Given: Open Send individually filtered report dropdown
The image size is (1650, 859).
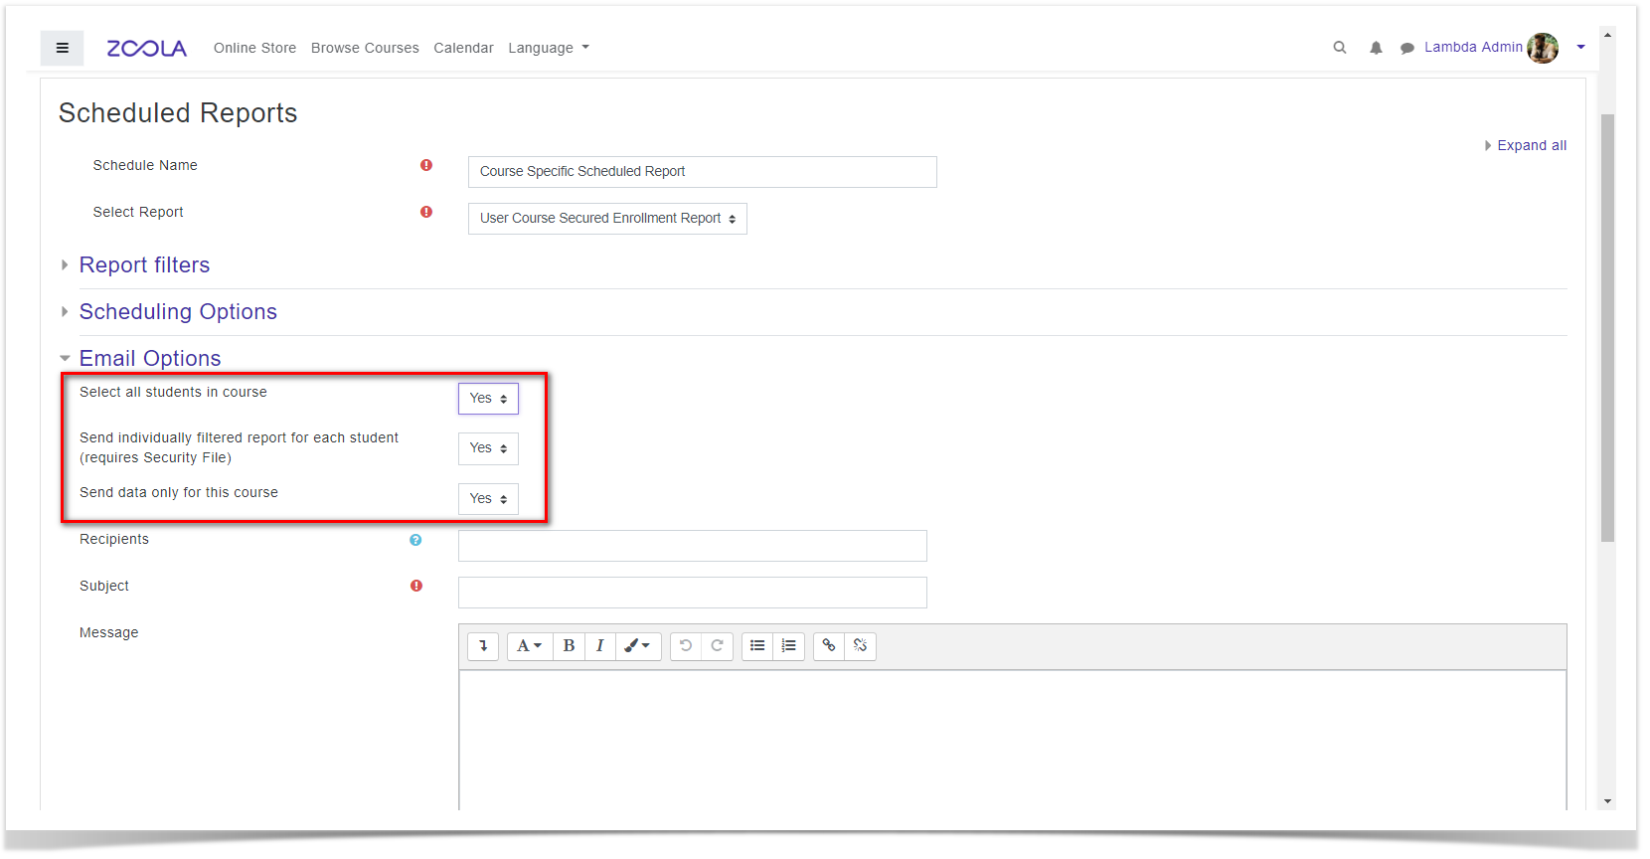Looking at the screenshot, I should tap(488, 448).
